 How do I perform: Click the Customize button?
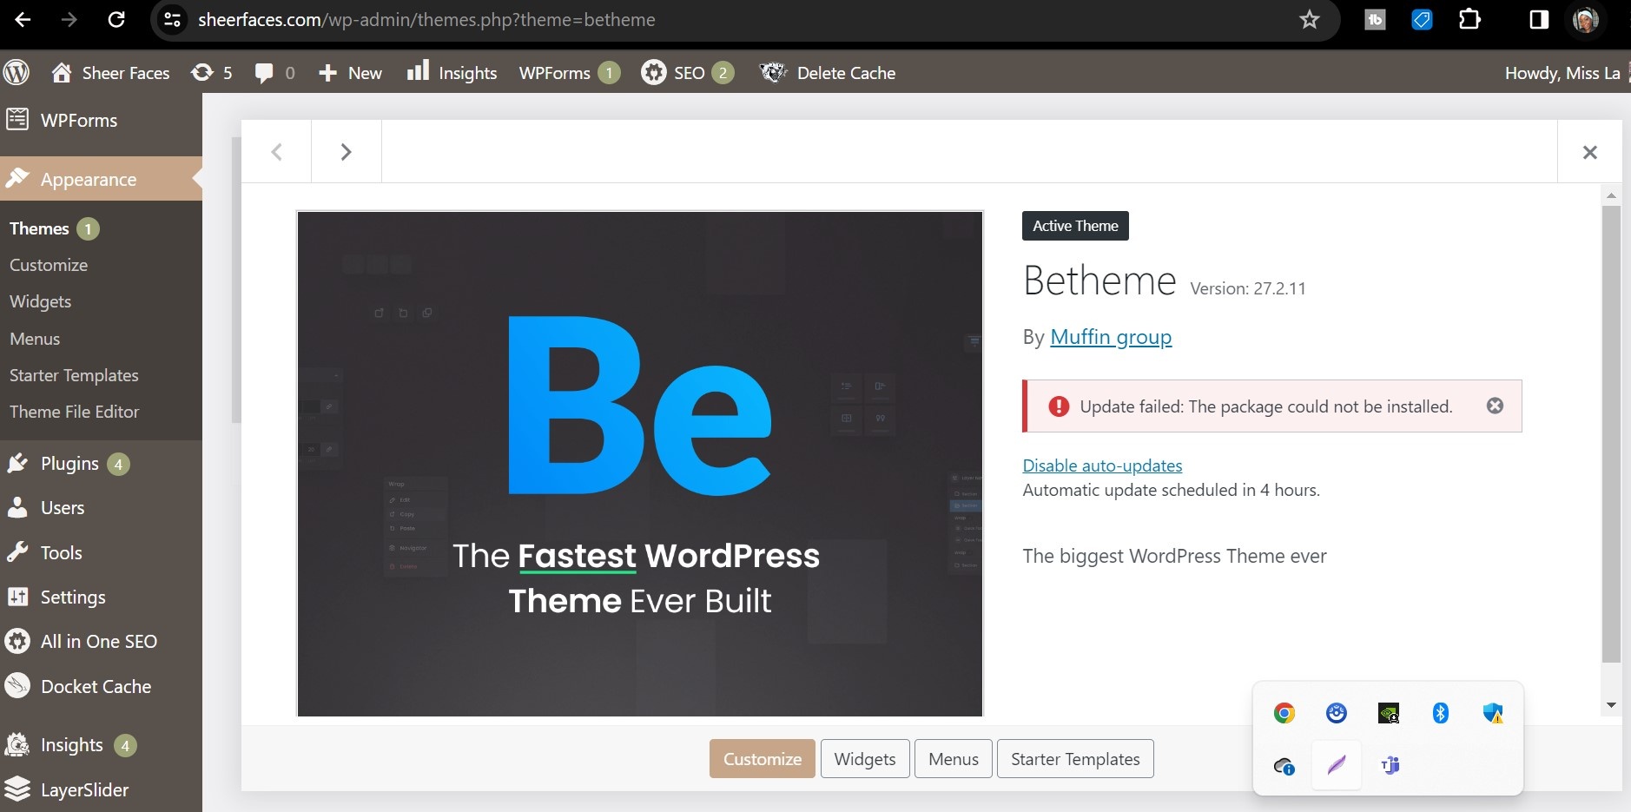[763, 759]
